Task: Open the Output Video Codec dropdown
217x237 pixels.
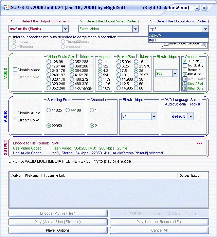Action: click(135, 29)
